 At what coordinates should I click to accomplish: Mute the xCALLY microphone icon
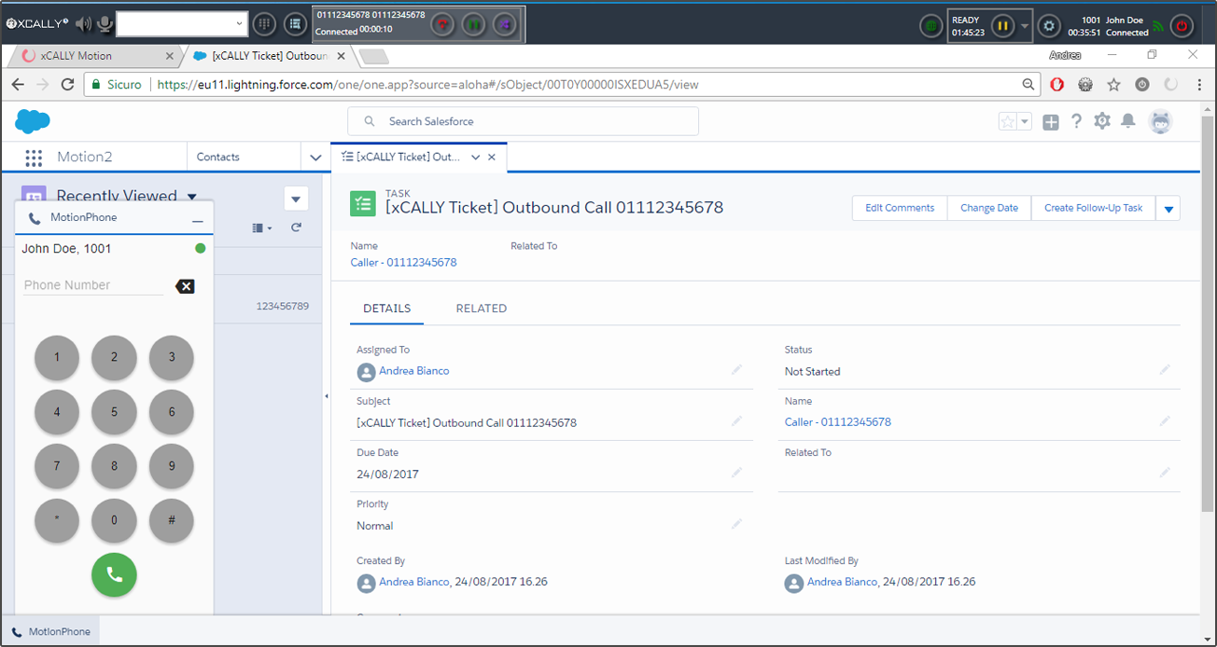pos(105,23)
